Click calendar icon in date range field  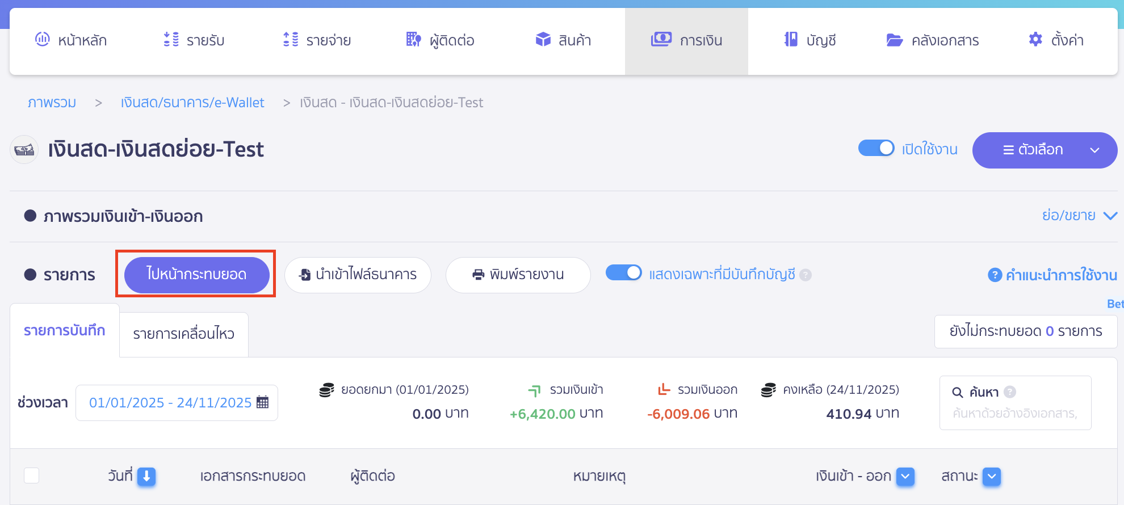click(262, 402)
